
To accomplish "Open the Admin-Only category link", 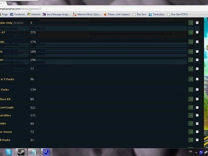I will [x=6, y=23].
